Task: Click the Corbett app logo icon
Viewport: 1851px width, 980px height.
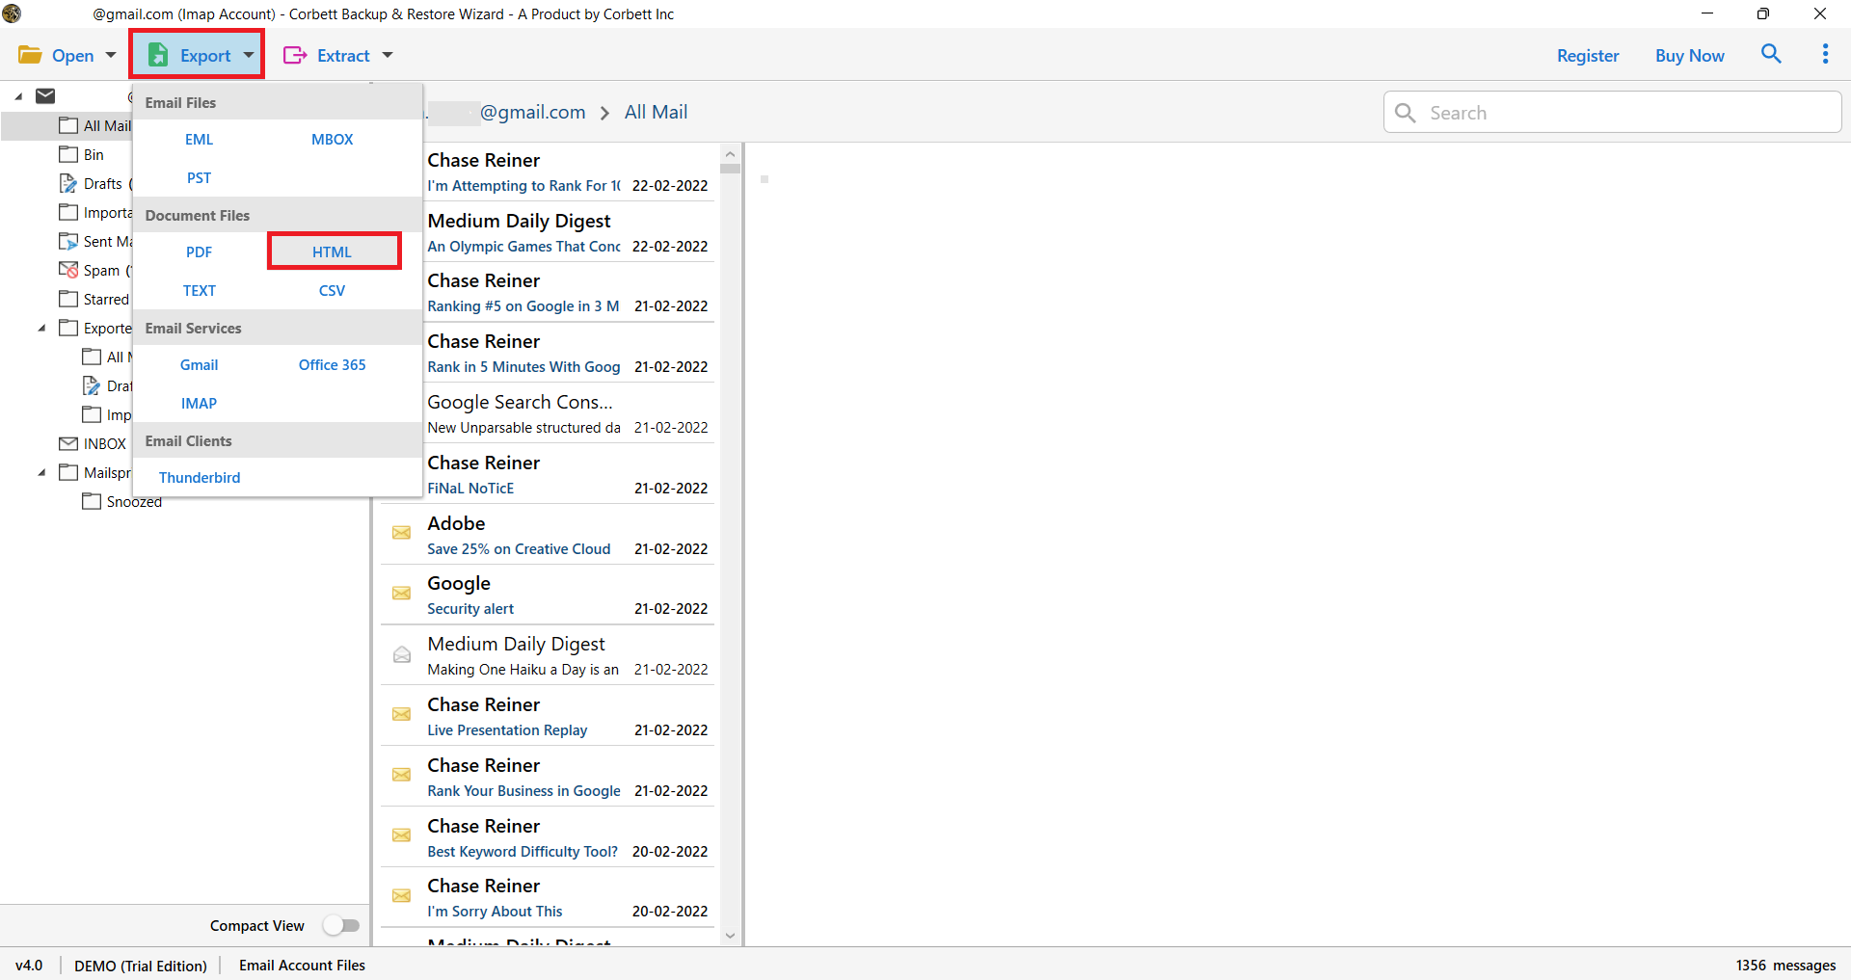Action: click(x=12, y=13)
